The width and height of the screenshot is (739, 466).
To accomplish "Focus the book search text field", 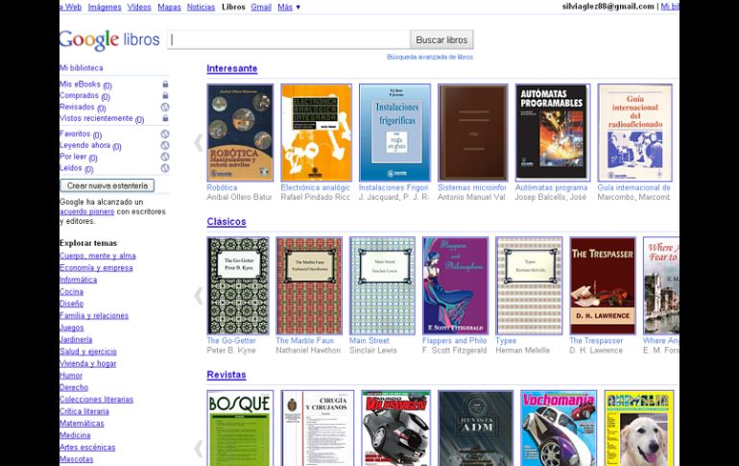I will tap(288, 39).
